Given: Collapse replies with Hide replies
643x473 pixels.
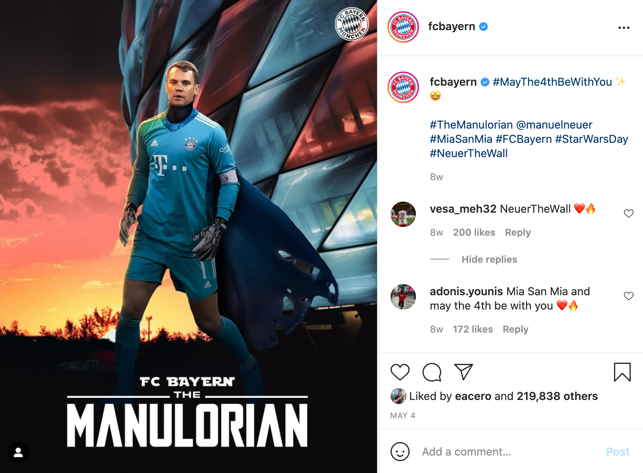Looking at the screenshot, I should coord(489,260).
